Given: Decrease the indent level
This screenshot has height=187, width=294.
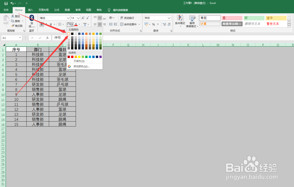Looking at the screenshot, I should (111, 24).
